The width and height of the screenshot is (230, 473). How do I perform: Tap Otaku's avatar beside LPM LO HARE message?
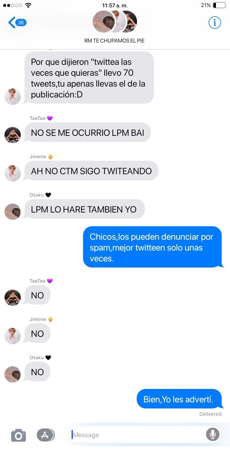pyautogui.click(x=12, y=212)
